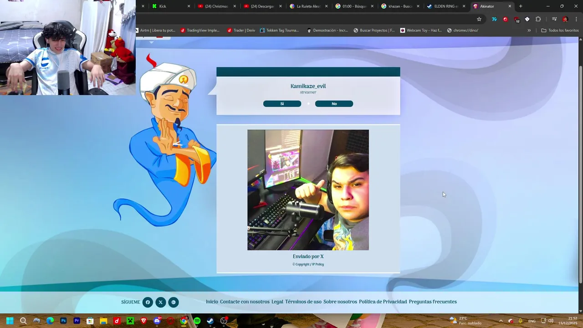Open Sobre nosotros footer link
This screenshot has width=583, height=328.
tap(340, 302)
